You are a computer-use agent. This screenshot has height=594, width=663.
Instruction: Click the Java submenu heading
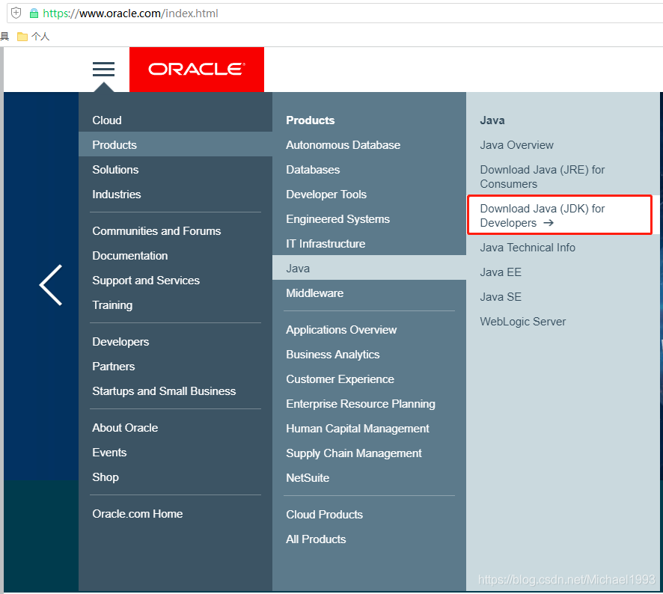coord(492,120)
